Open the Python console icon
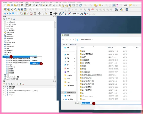Viewport: 143px width, 114px height. 121,9
